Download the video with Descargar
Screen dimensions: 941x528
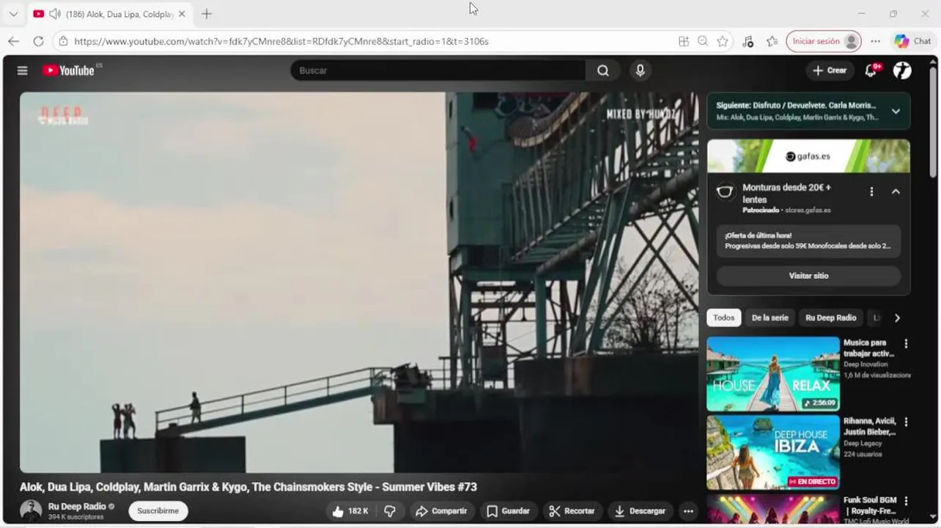[641, 511]
